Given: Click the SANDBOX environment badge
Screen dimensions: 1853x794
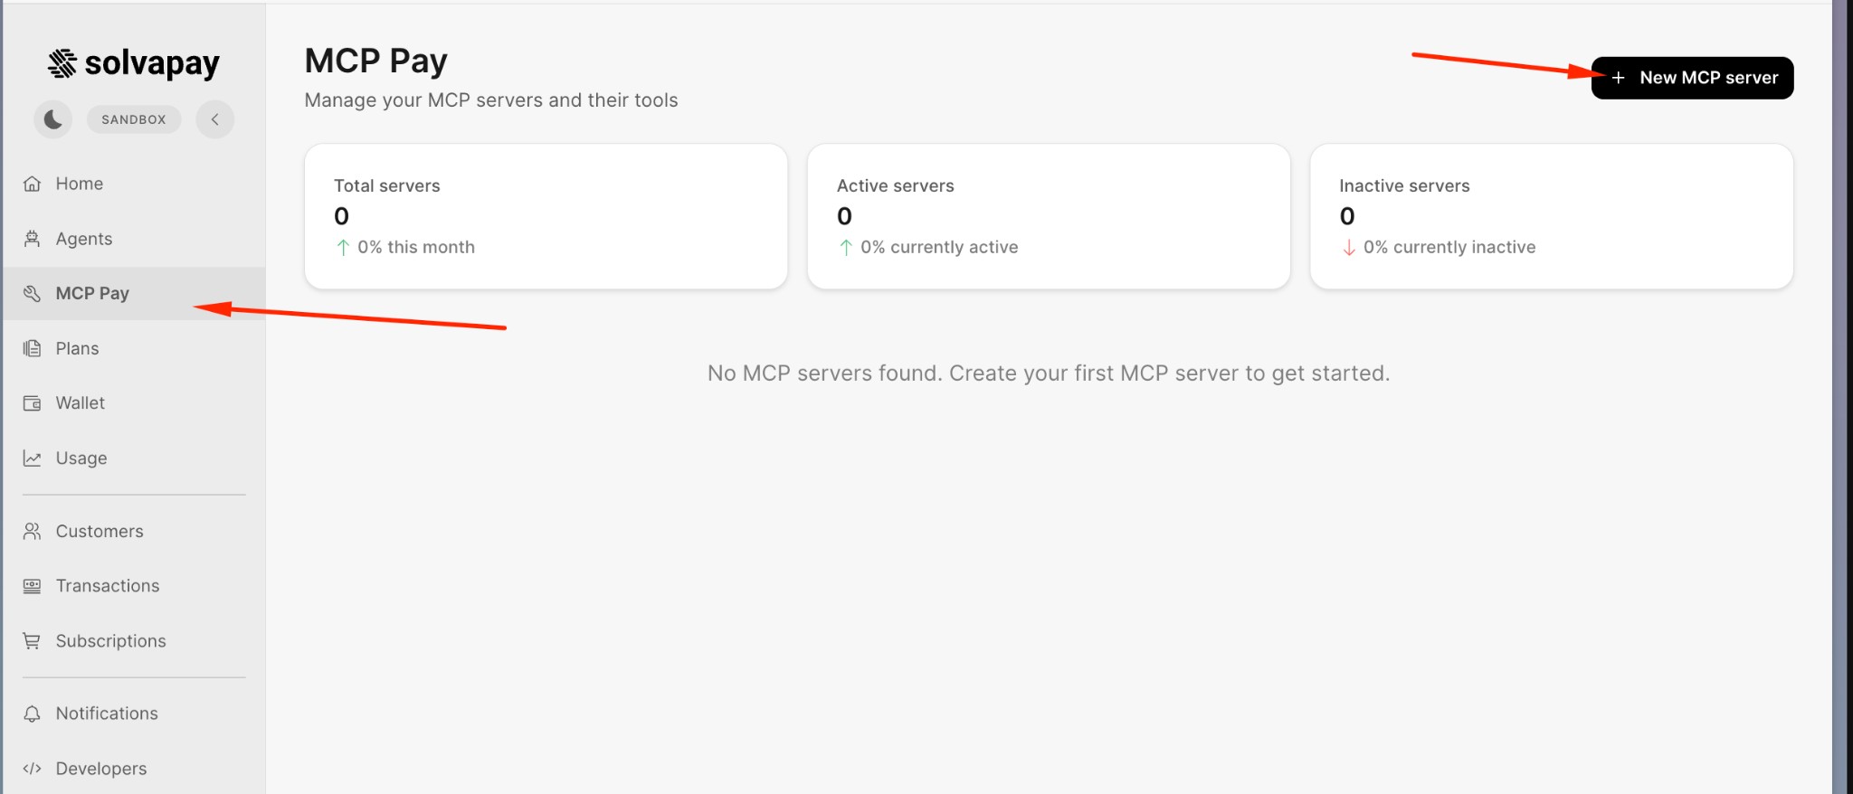Looking at the screenshot, I should [134, 119].
